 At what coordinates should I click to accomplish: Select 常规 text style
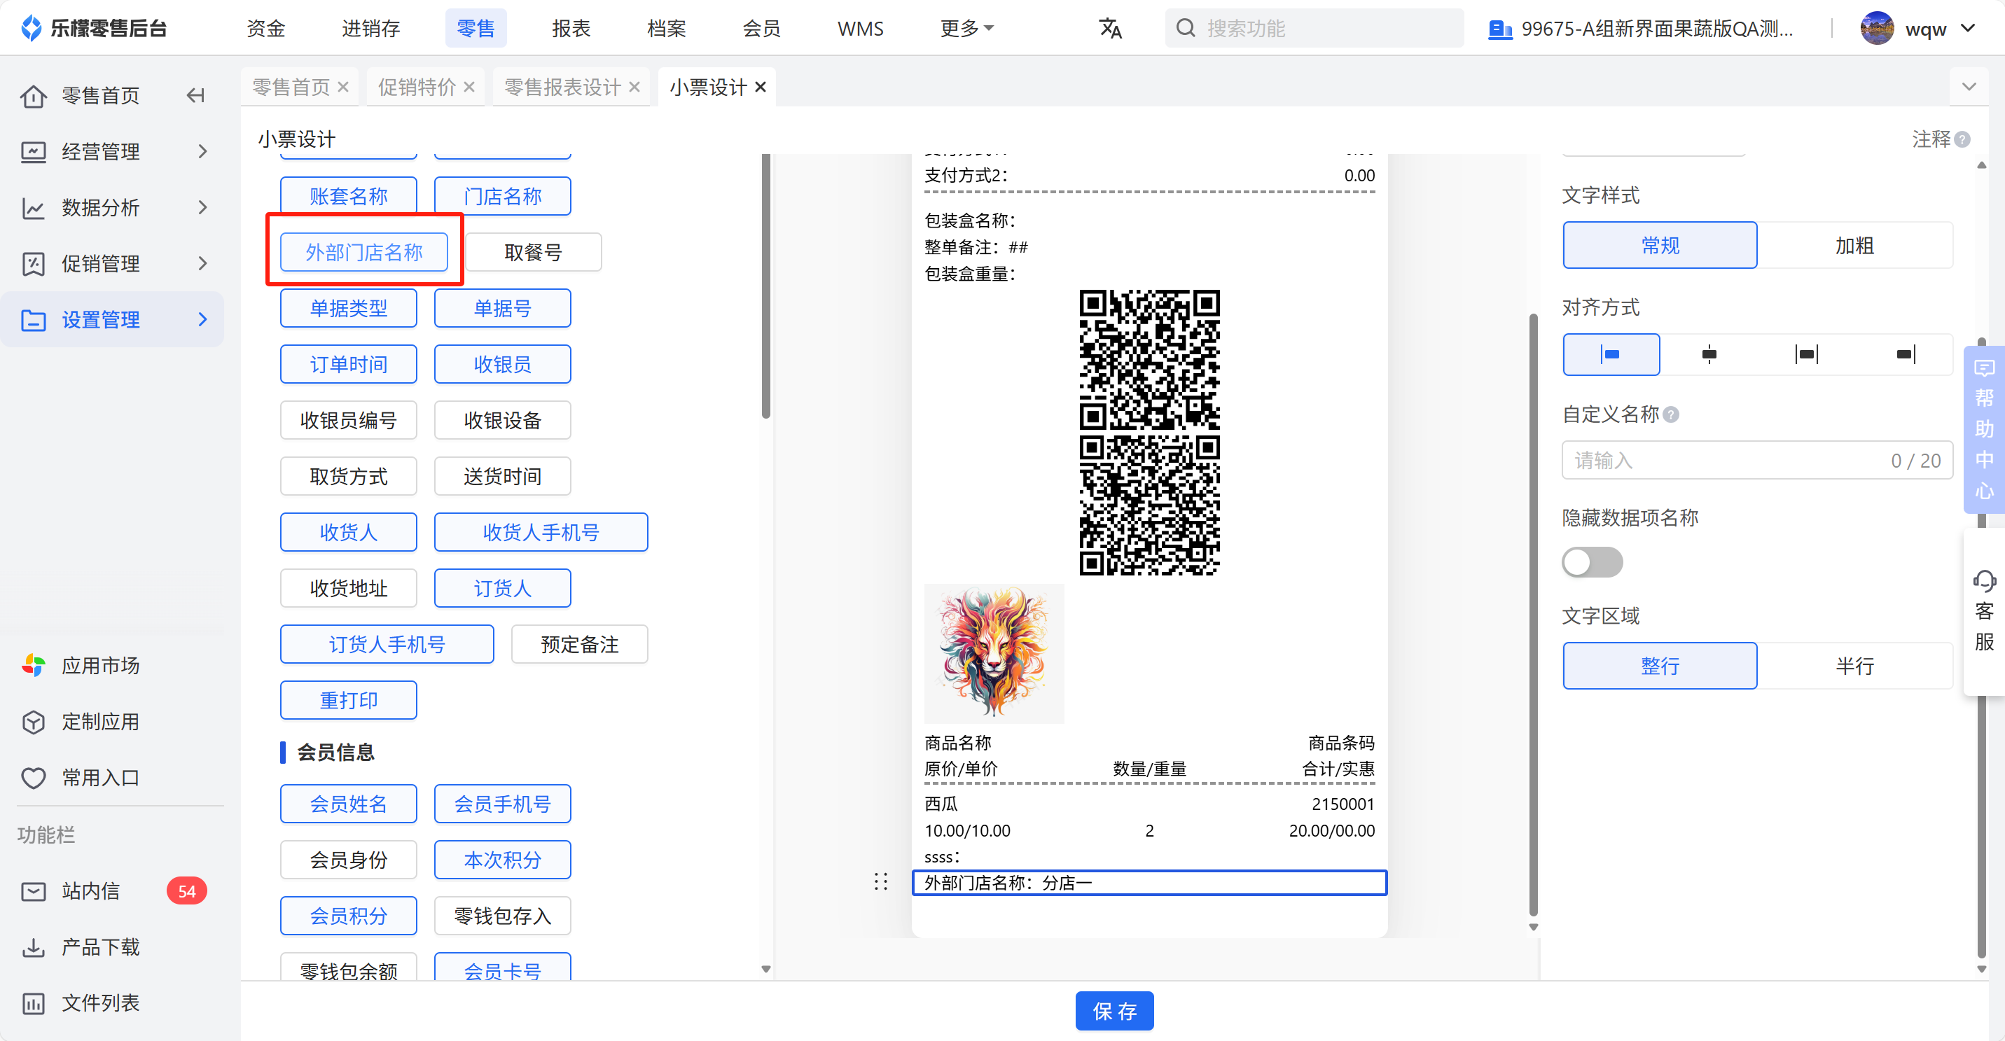[1660, 245]
